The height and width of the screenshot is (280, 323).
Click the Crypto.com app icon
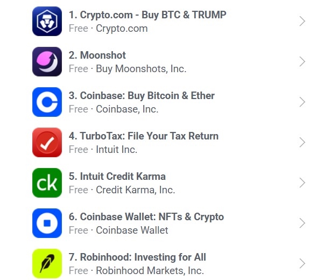[47, 22]
